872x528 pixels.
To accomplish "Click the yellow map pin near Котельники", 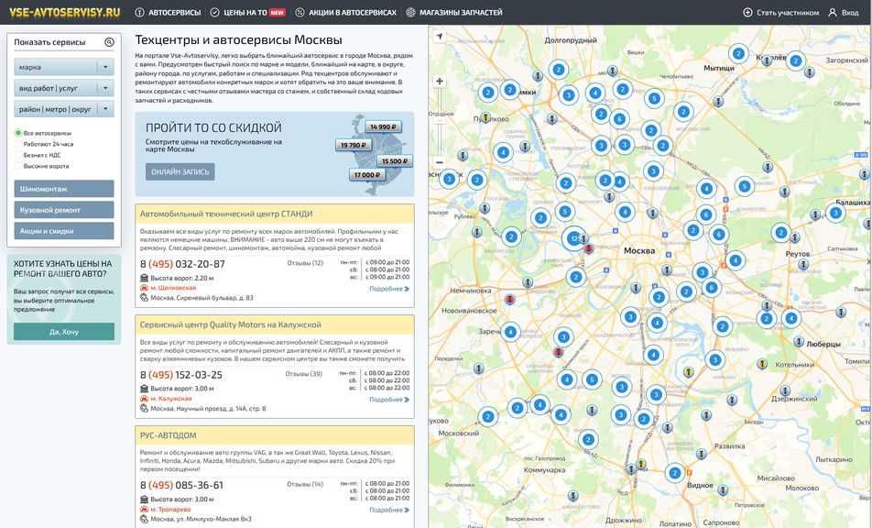I will (762, 363).
